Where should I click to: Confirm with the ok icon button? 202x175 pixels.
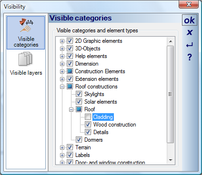190,20
